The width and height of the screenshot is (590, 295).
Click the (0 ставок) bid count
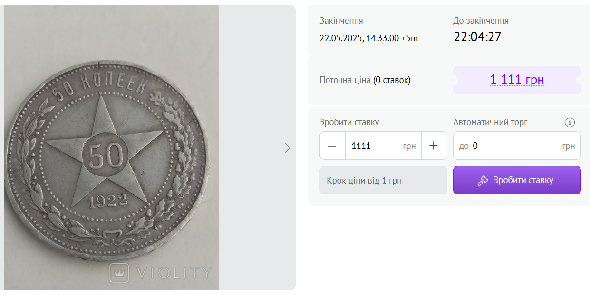tap(392, 80)
